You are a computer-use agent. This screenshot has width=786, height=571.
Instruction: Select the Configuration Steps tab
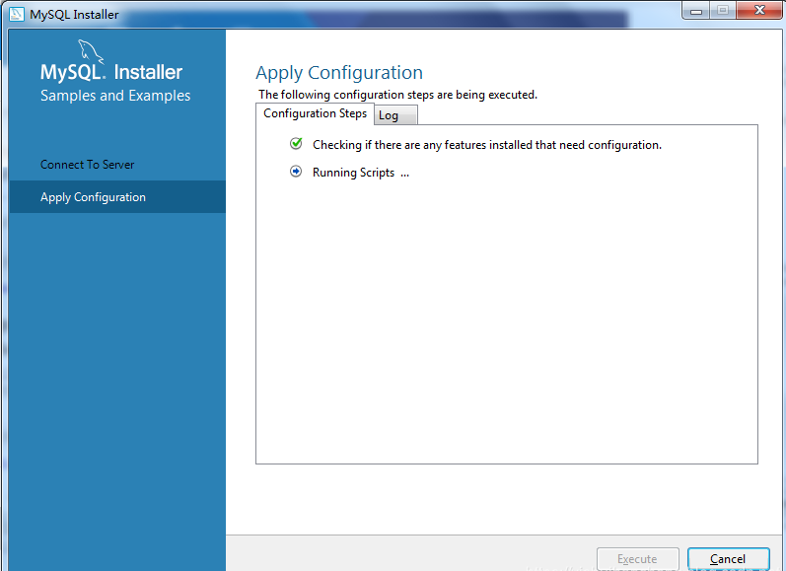(315, 113)
